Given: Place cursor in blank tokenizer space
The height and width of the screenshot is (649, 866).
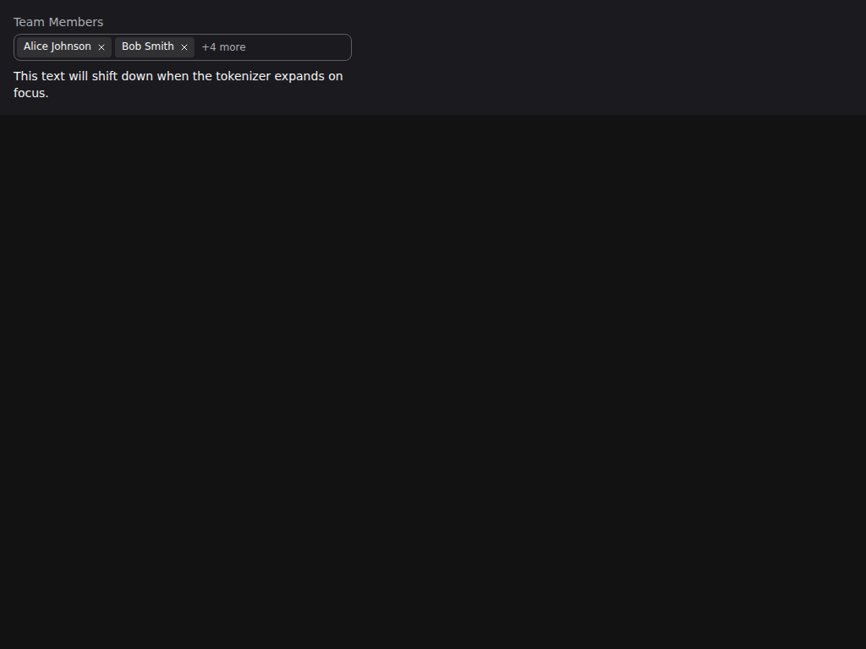Looking at the screenshot, I should click(x=299, y=47).
